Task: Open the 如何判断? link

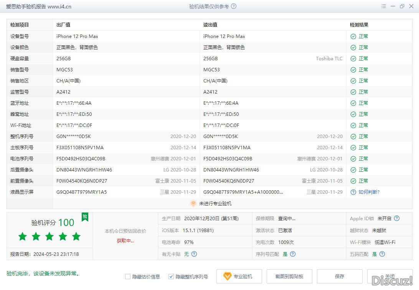Action: pos(369,192)
